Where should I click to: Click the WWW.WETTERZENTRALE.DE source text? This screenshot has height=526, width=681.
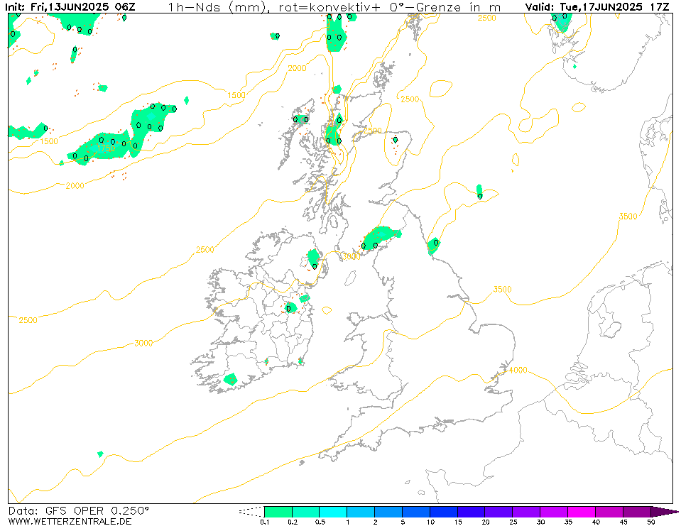(70, 521)
